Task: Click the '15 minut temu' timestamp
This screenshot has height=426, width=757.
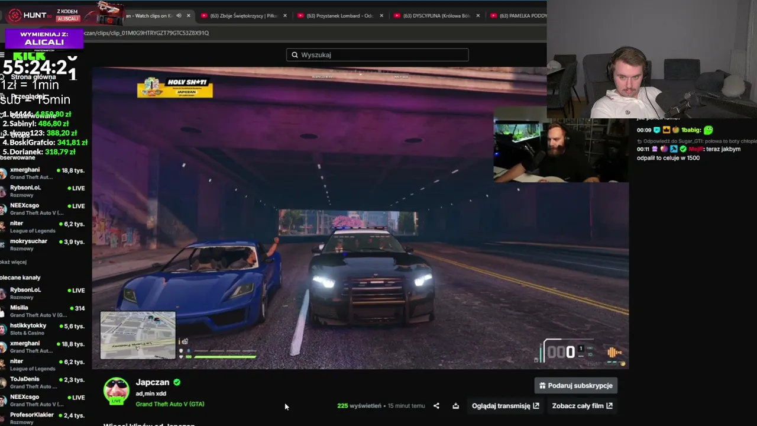Action: point(406,406)
